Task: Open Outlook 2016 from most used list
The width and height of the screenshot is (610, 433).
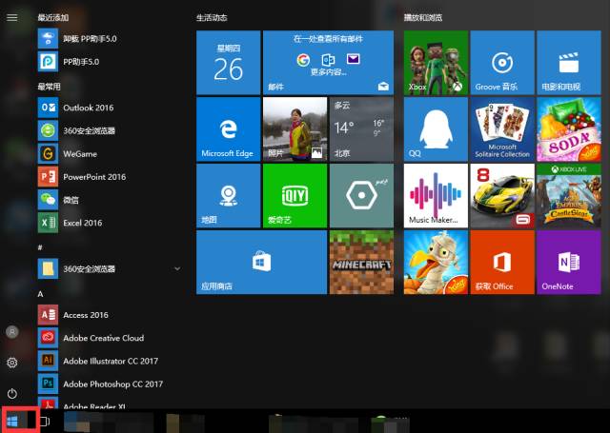Action: click(x=109, y=108)
